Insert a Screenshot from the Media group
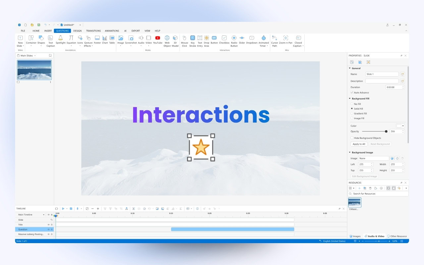The height and width of the screenshot is (265, 424). (131, 41)
